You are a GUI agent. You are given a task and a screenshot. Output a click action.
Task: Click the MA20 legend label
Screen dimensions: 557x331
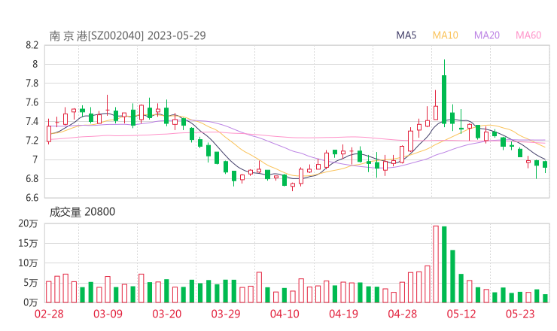[x=487, y=35]
